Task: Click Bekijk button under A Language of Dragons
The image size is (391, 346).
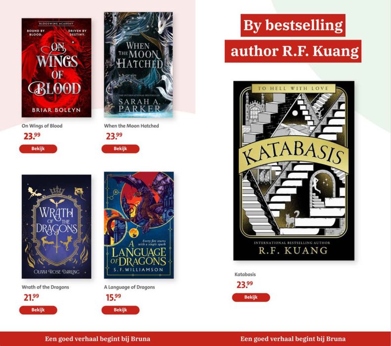Action: (x=120, y=310)
